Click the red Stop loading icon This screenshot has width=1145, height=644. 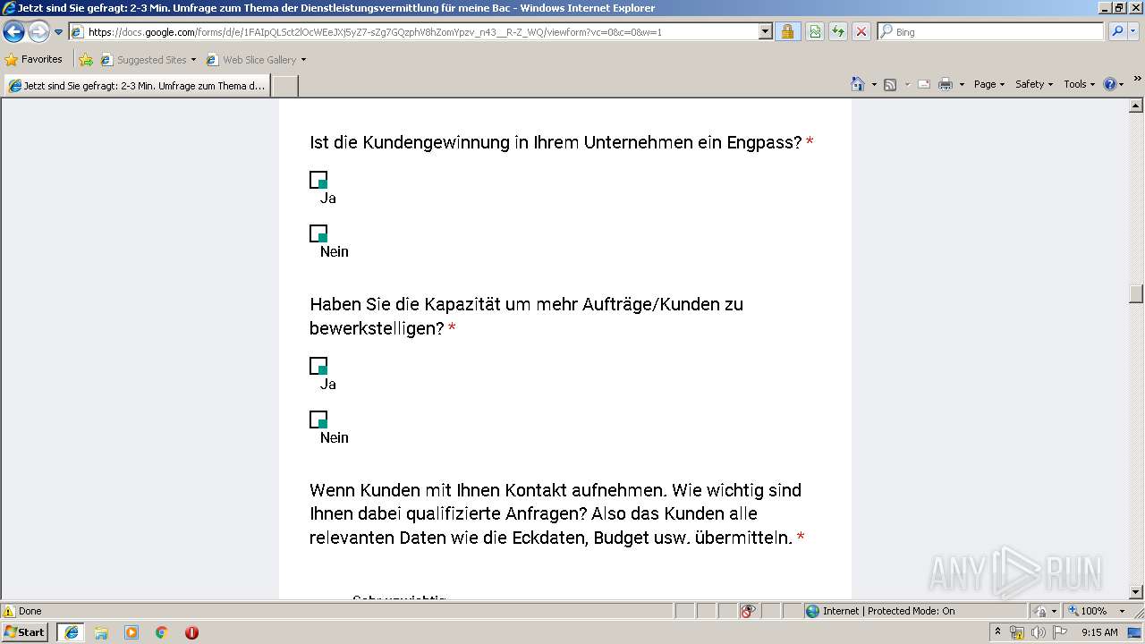pyautogui.click(x=861, y=32)
